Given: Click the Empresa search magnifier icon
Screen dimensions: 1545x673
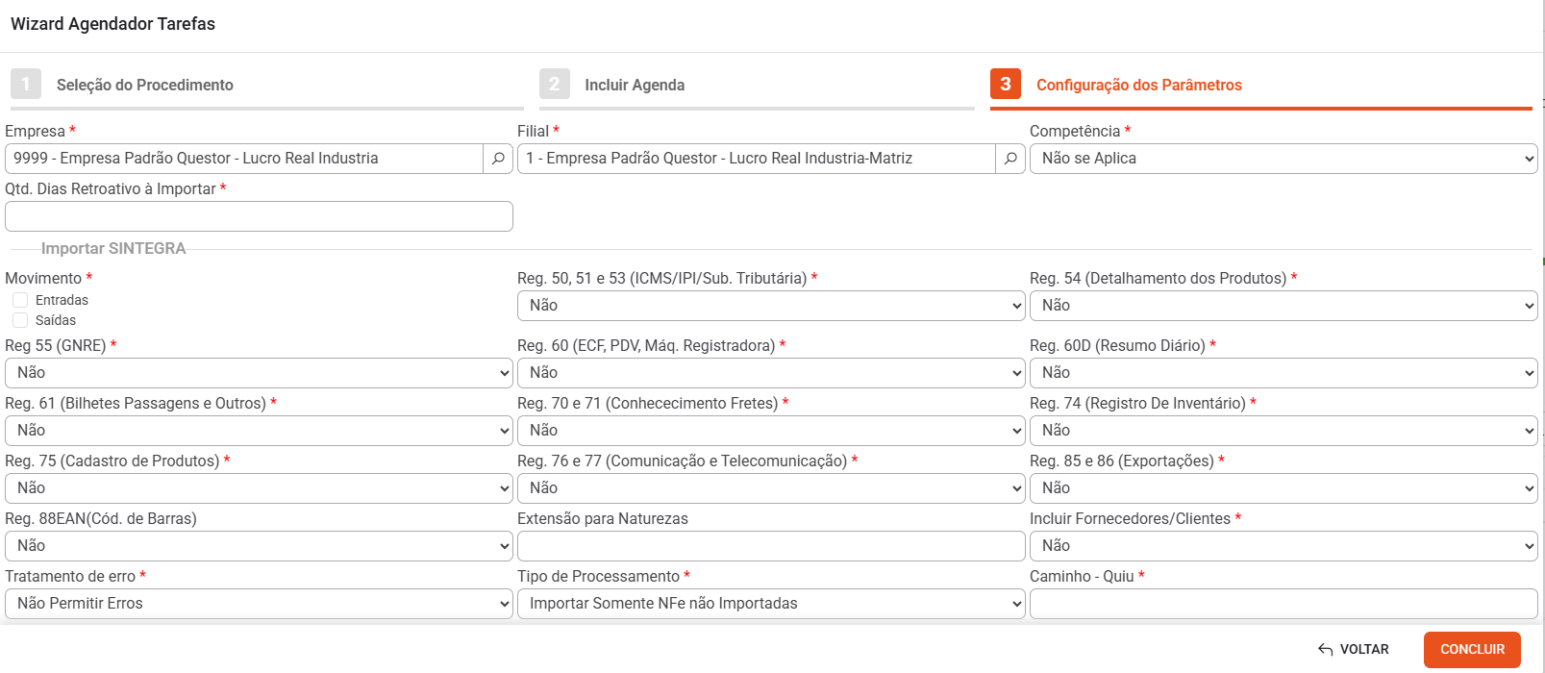Looking at the screenshot, I should [x=498, y=159].
